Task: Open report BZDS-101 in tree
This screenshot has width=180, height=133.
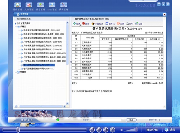Action: [42, 30]
